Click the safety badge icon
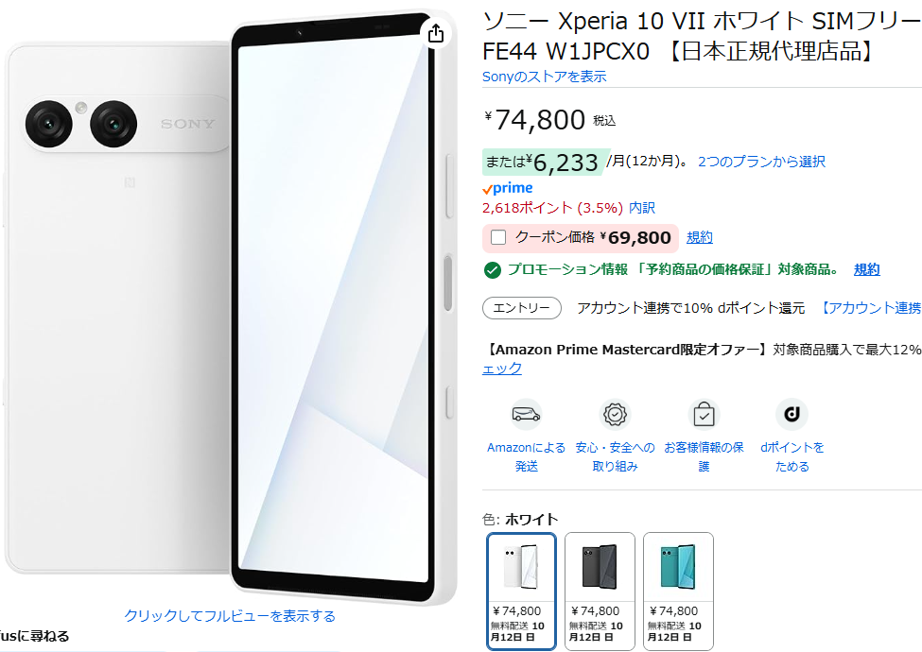Viewport: 922px width, 652px height. [x=615, y=415]
